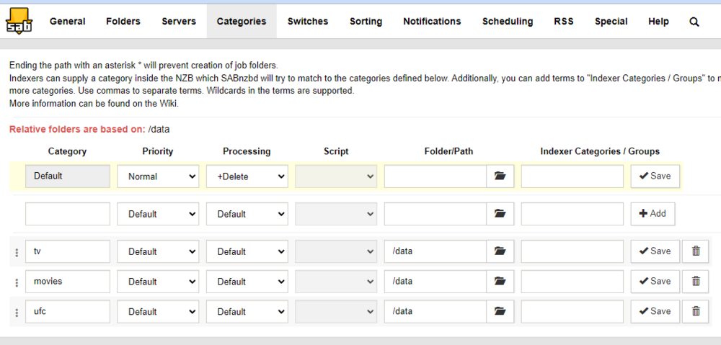Go to the Switches tab

point(308,22)
